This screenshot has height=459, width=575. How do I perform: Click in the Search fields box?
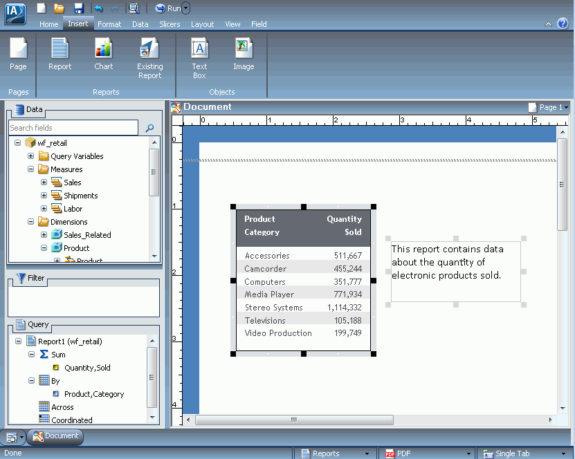pos(73,128)
